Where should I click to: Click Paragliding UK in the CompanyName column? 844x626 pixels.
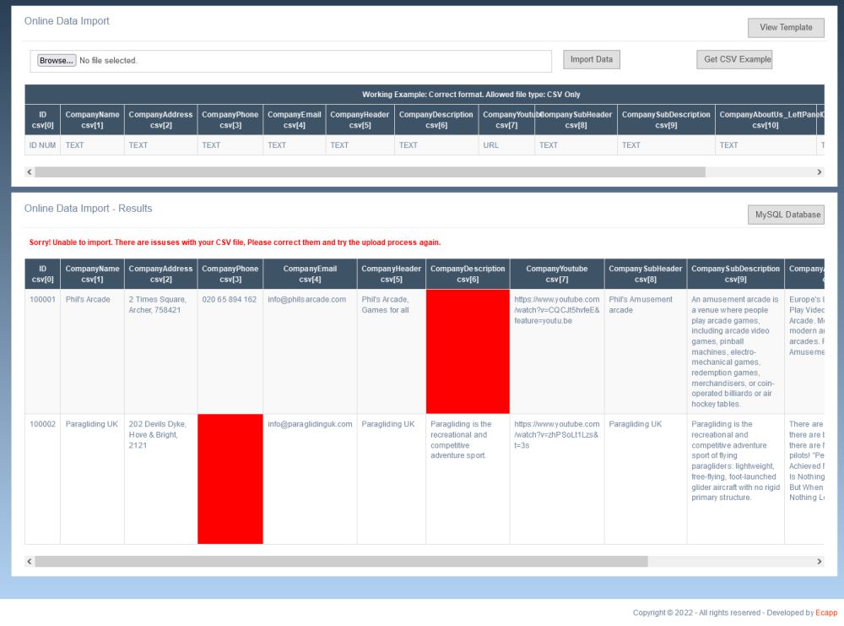click(x=91, y=424)
